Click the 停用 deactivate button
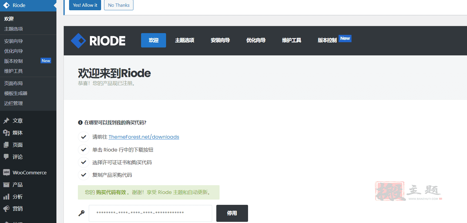 (x=232, y=213)
